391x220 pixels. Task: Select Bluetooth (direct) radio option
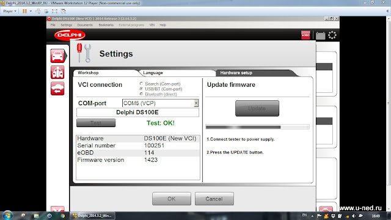coord(141,94)
